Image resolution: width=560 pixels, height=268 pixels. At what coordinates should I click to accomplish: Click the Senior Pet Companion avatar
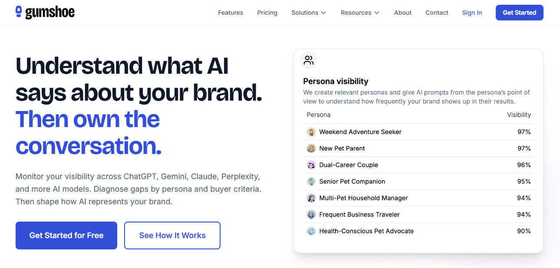click(312, 181)
